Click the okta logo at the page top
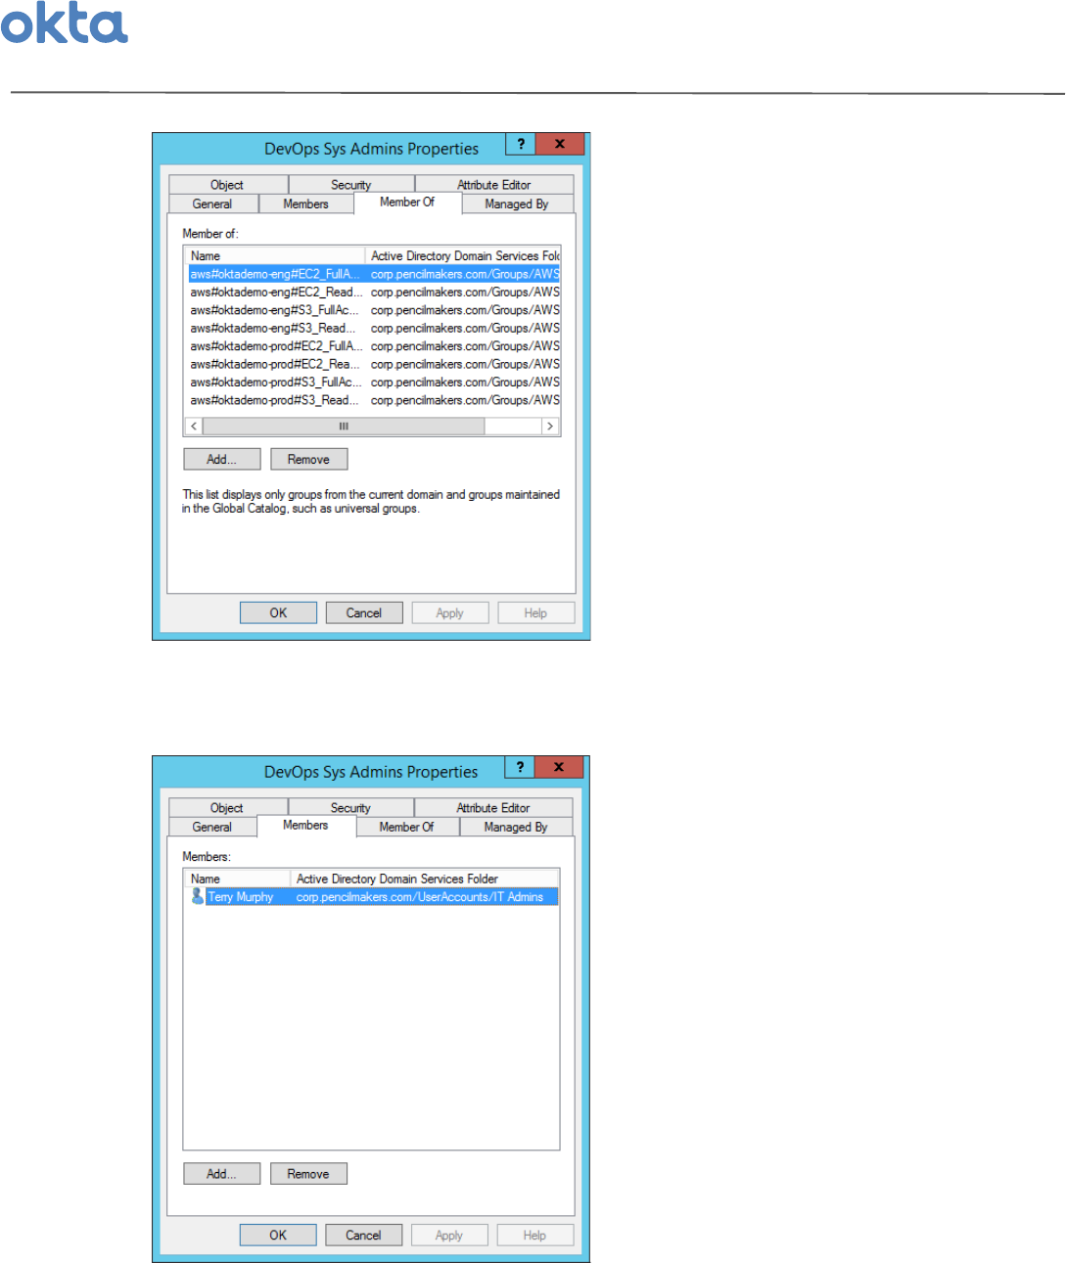The width and height of the screenshot is (1066, 1263). pos(65,23)
